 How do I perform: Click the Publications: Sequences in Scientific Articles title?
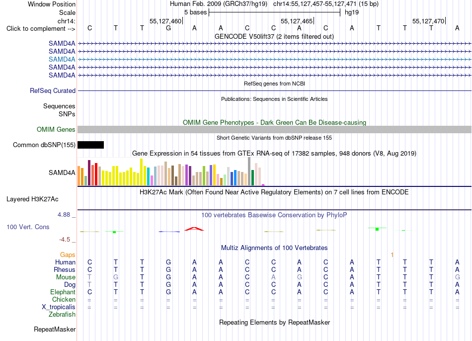click(x=274, y=99)
